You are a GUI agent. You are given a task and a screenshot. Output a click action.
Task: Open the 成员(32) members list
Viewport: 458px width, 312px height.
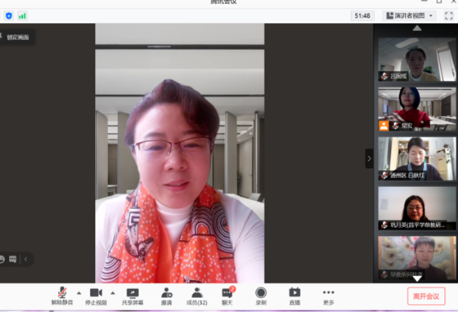(x=197, y=296)
